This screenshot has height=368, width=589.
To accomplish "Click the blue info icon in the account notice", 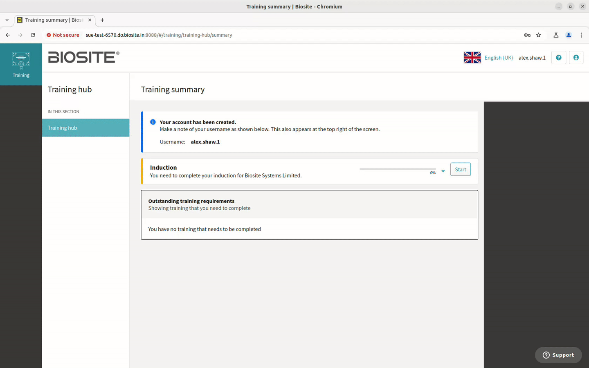I will point(153,122).
